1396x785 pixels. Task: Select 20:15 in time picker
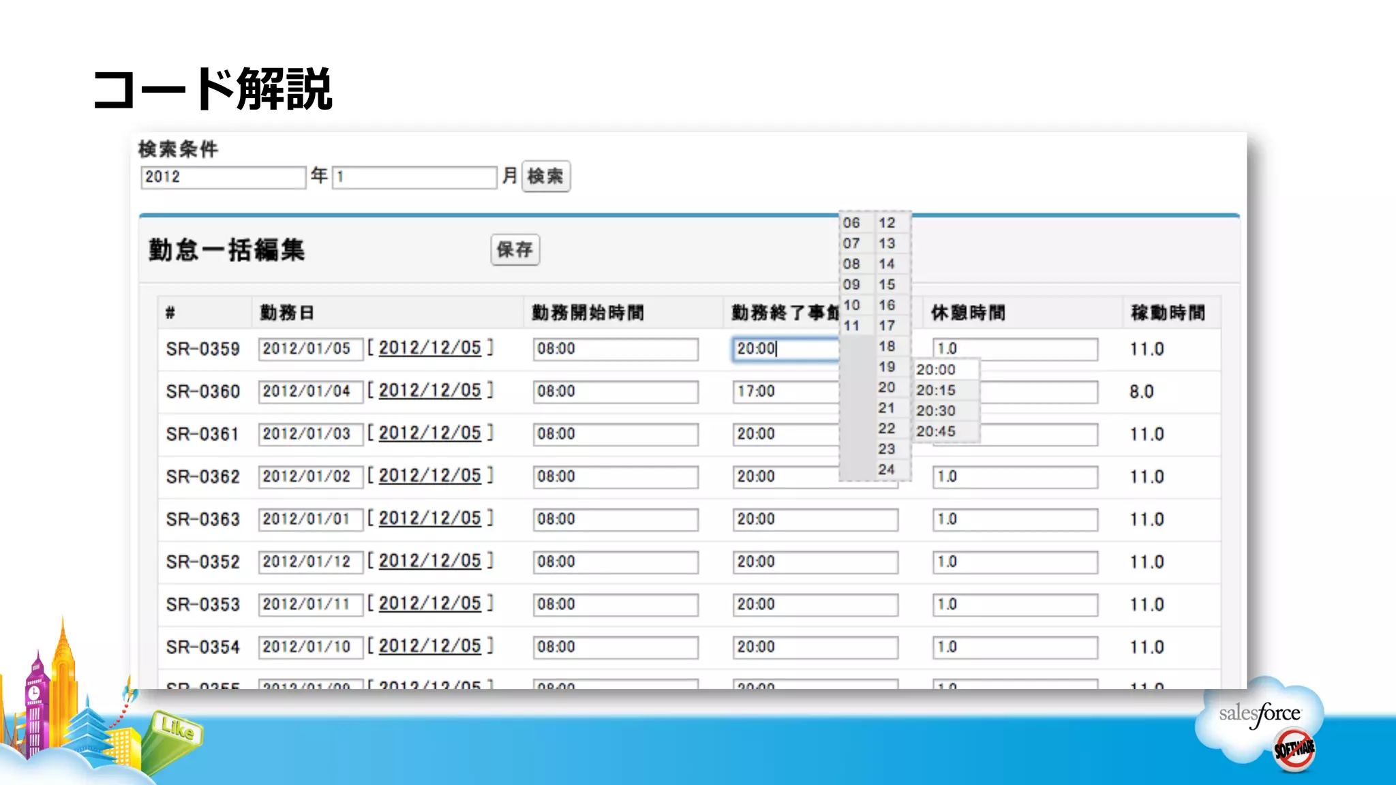click(936, 390)
